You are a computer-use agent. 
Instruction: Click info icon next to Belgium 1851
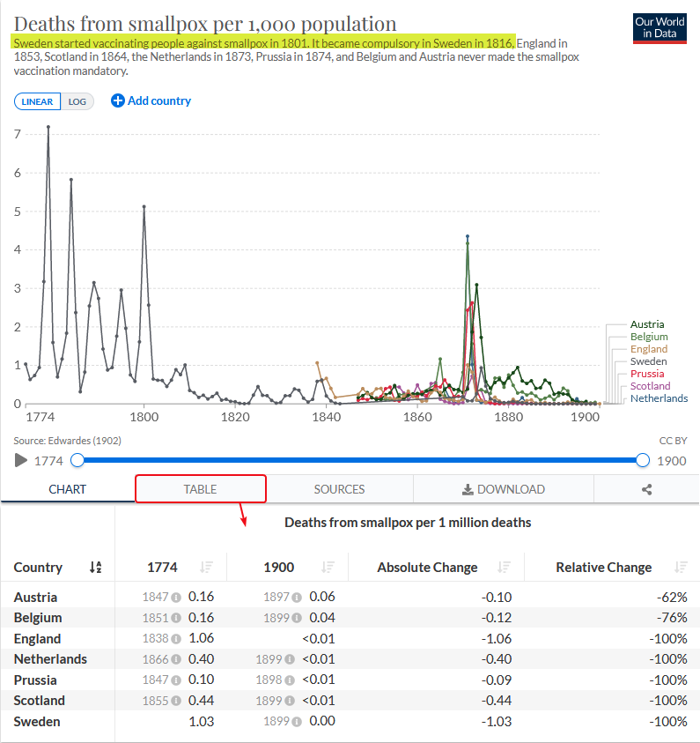click(176, 618)
